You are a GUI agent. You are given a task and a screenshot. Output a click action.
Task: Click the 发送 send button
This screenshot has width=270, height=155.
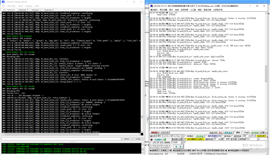click(x=178, y=146)
